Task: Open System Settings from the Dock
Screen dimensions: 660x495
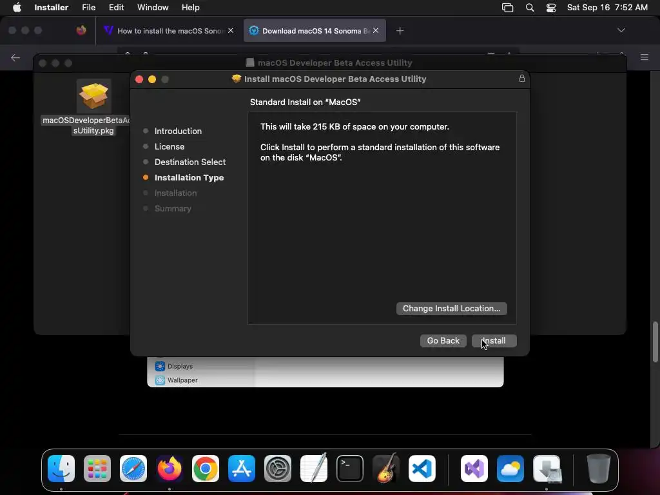Action: (x=278, y=469)
